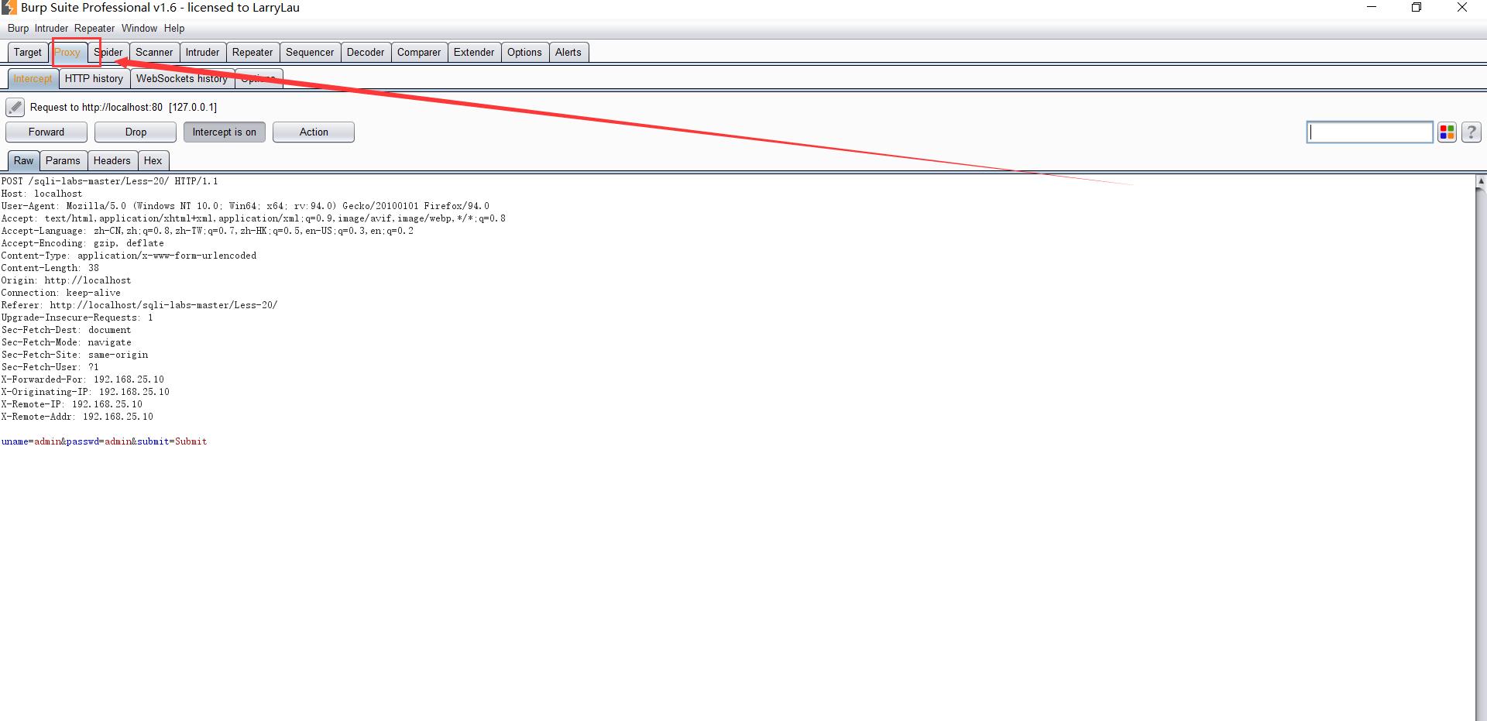Open the Extender tab

474,53
